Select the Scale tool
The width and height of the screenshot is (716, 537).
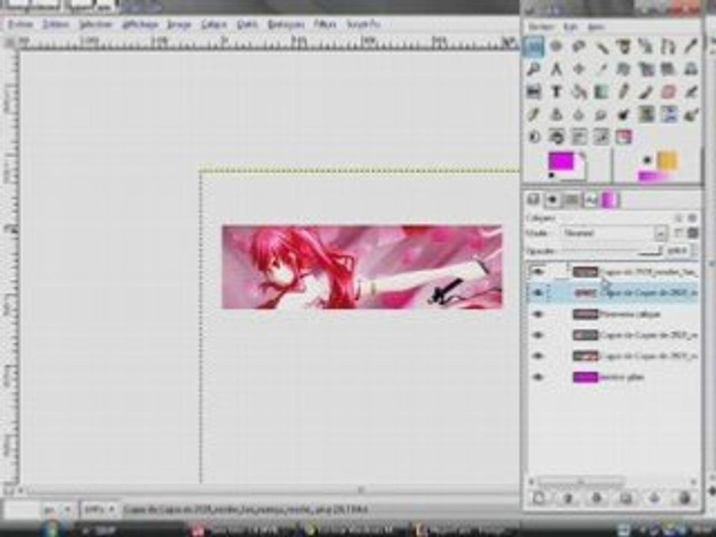pos(646,69)
